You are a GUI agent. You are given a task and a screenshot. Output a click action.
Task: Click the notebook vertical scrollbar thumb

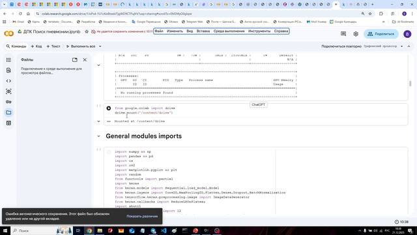410,84
